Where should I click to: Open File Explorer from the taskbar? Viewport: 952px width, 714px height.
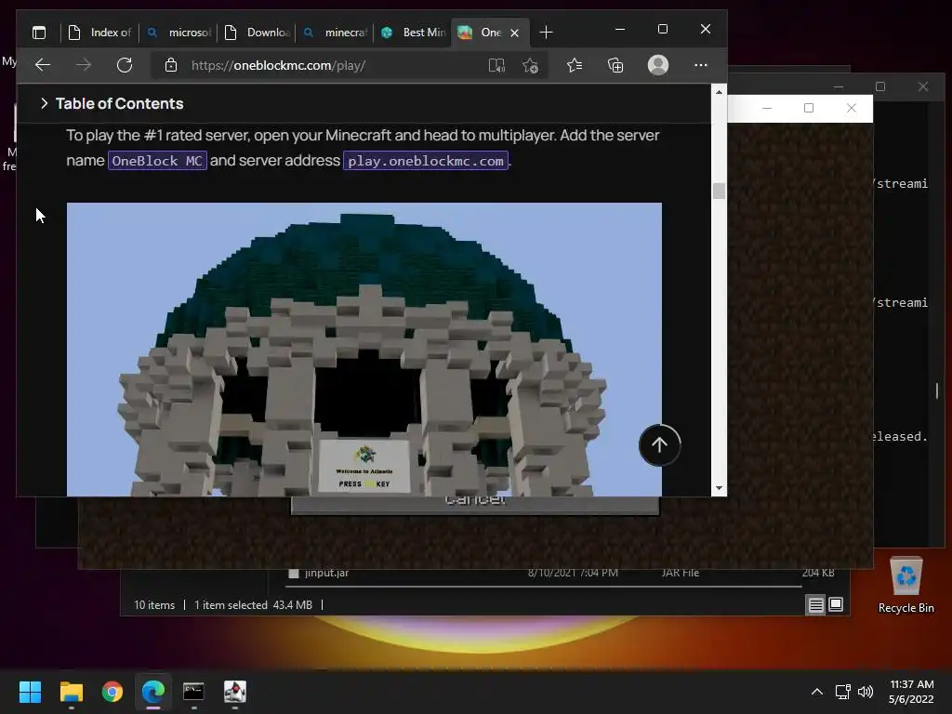click(x=71, y=692)
